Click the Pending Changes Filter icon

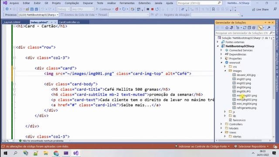tap(238, 27)
